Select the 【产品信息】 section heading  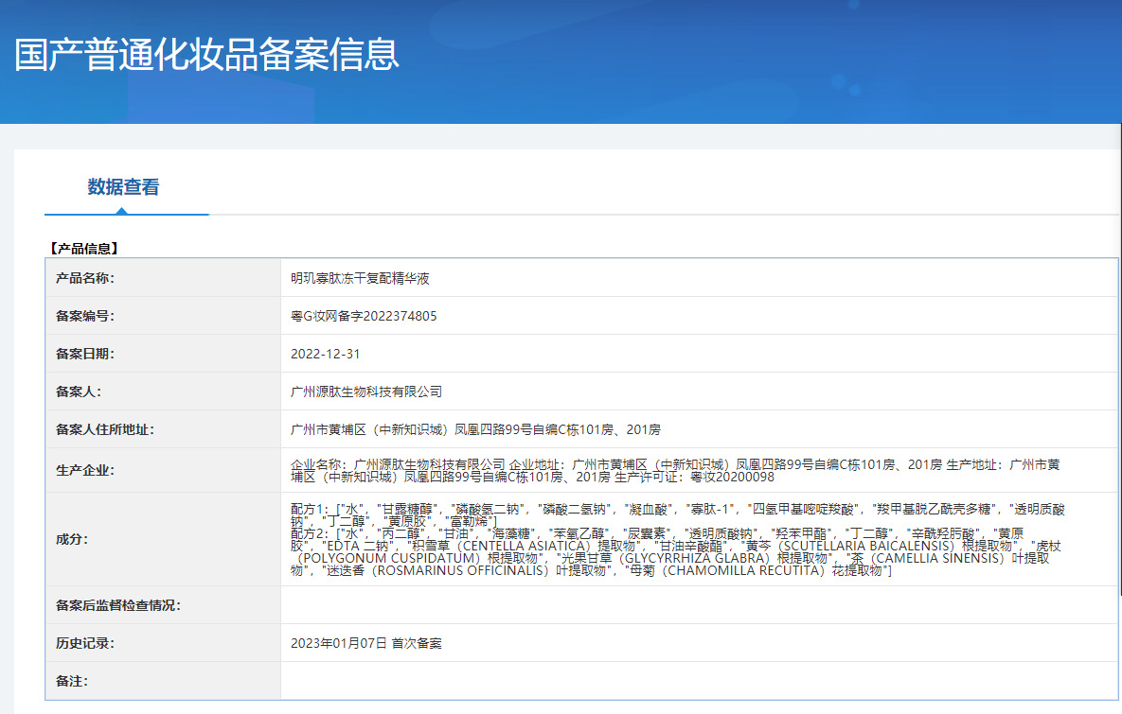(82, 249)
